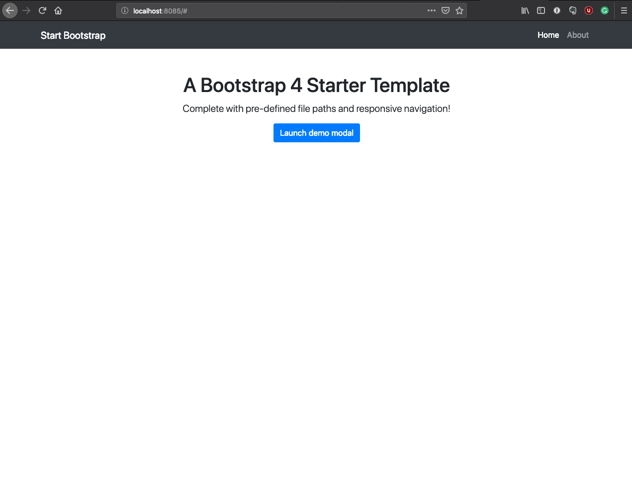Click the Start Bootstrap brand link
This screenshot has width=632, height=502.
tap(73, 35)
